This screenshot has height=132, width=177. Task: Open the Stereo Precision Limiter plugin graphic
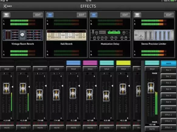click(154, 35)
